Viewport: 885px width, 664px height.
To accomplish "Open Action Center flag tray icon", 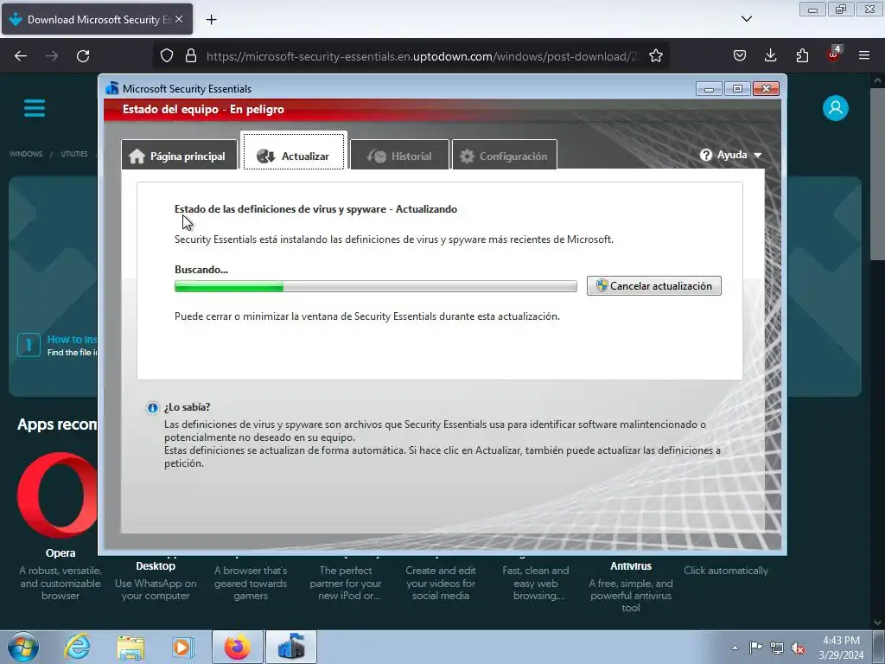I will pos(755,648).
